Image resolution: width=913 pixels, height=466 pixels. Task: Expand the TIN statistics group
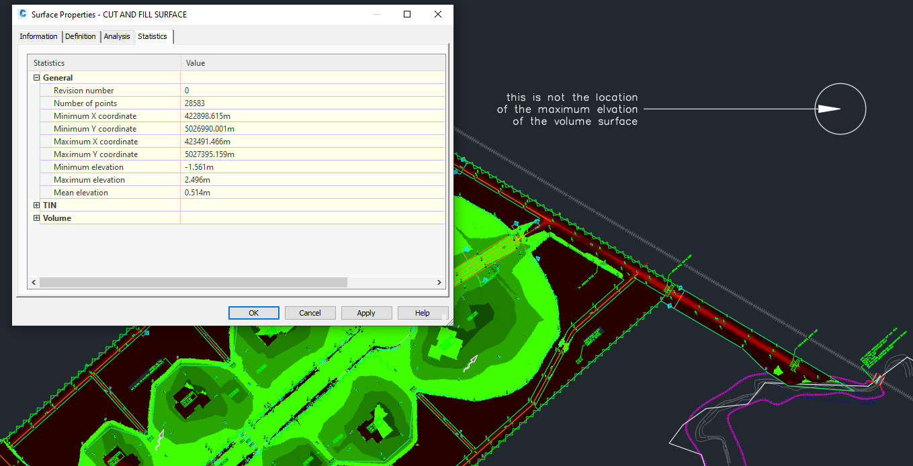[36, 205]
